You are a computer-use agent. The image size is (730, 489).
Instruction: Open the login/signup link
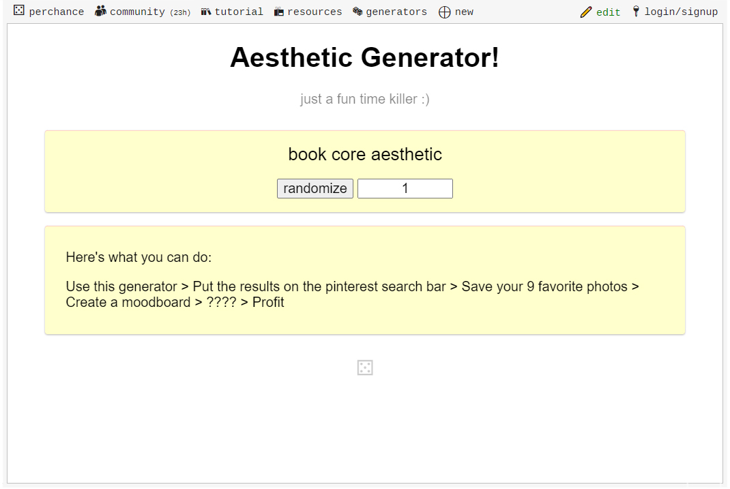point(681,12)
